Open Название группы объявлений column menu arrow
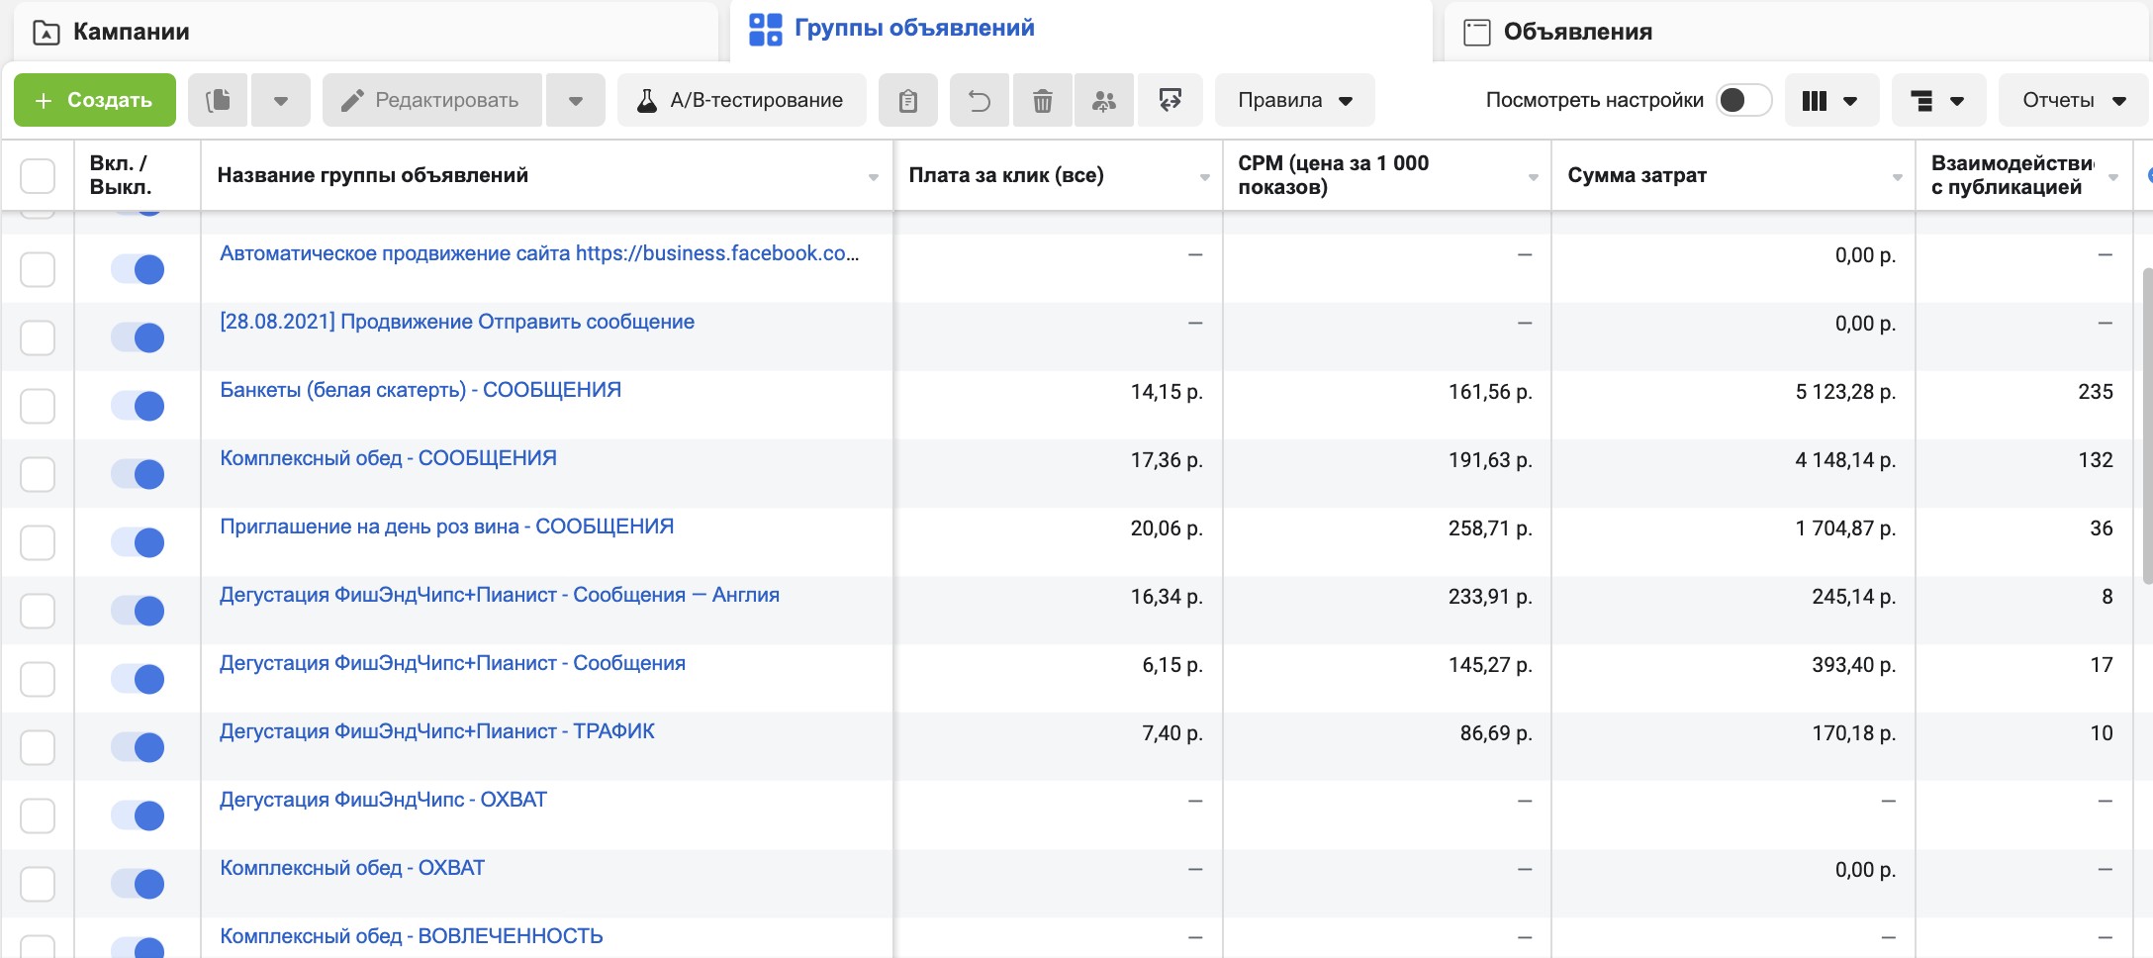2153x958 pixels. click(874, 177)
